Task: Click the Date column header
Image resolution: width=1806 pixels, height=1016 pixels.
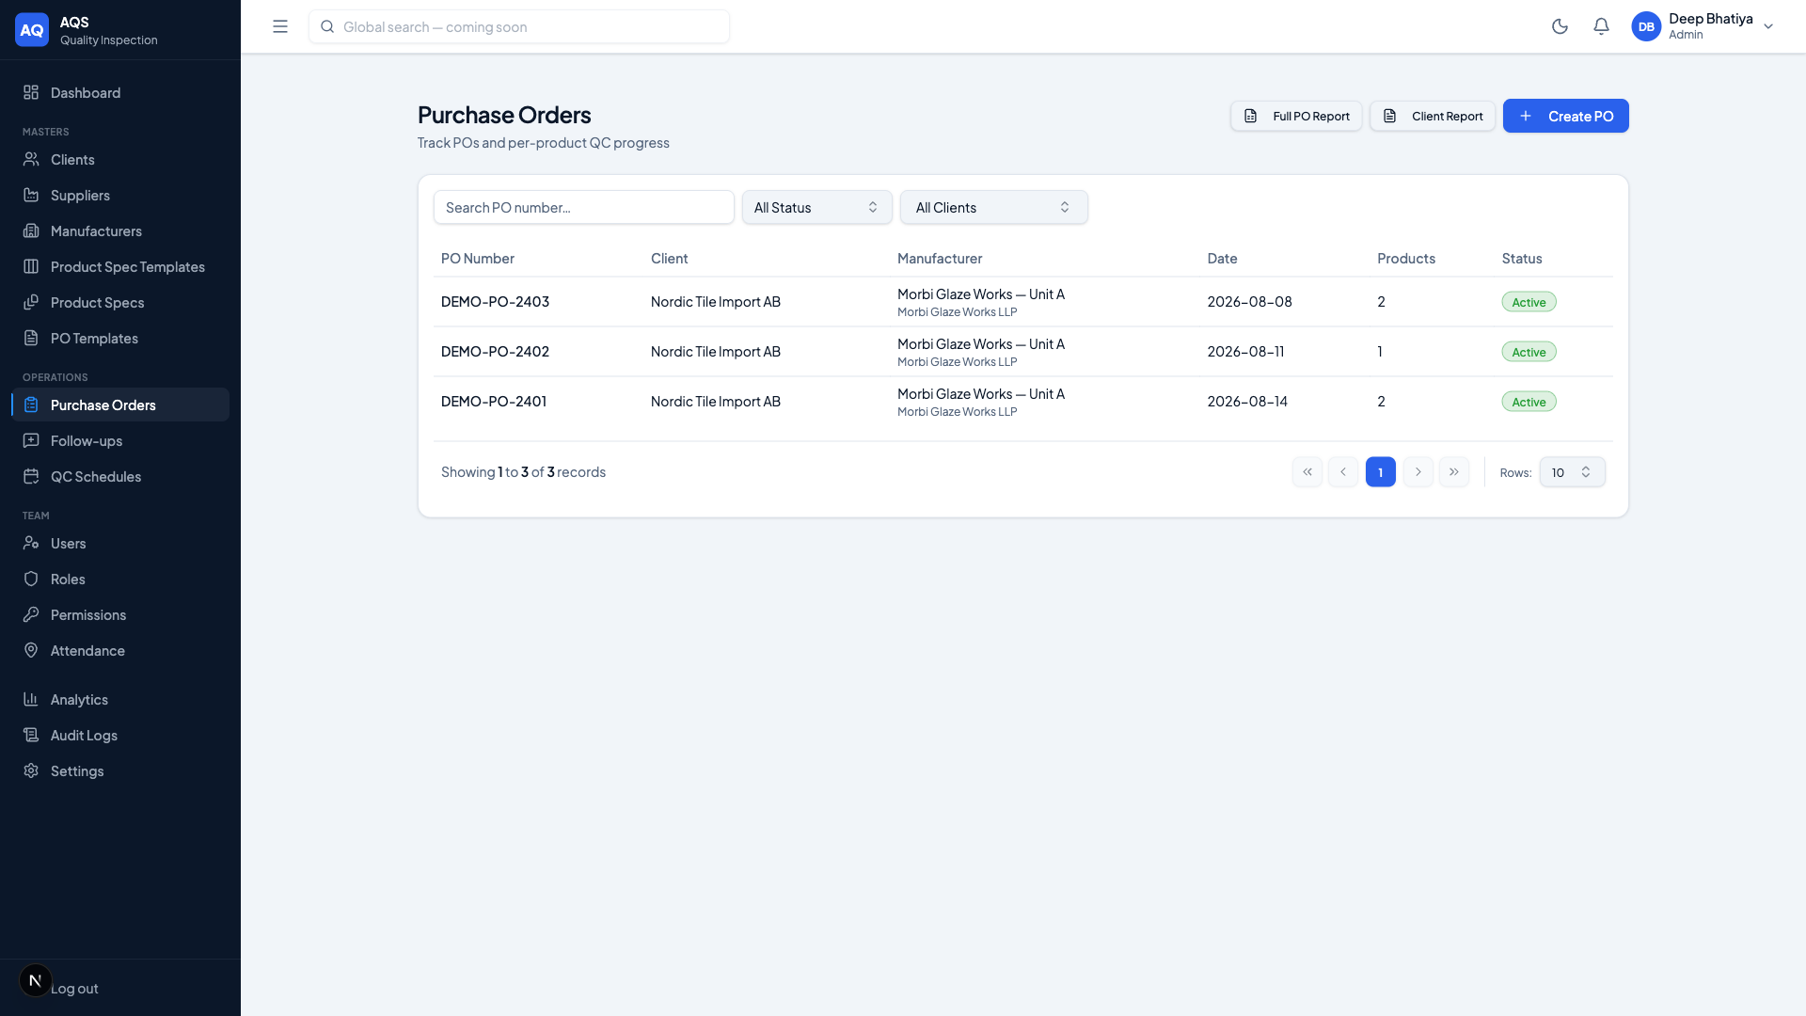Action: click(1222, 259)
